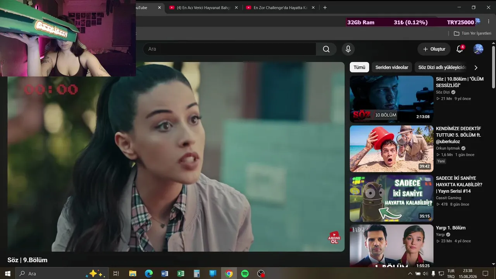Open Microsoft Word from the taskbar
This screenshot has height=279, width=496.
pos(165,274)
